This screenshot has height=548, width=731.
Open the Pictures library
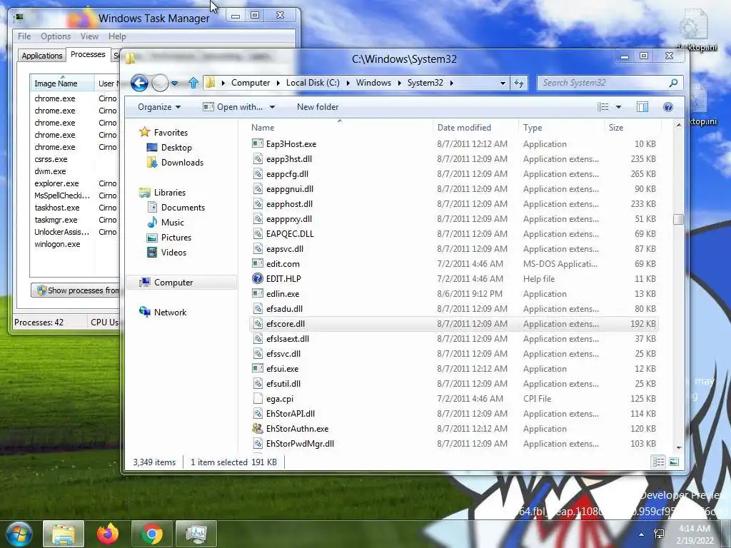pyautogui.click(x=176, y=237)
